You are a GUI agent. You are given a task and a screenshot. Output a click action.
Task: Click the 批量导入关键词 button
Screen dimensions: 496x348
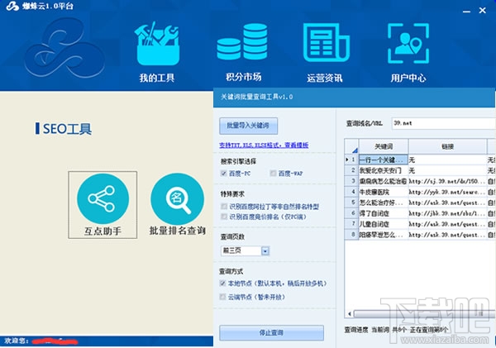tap(248, 126)
